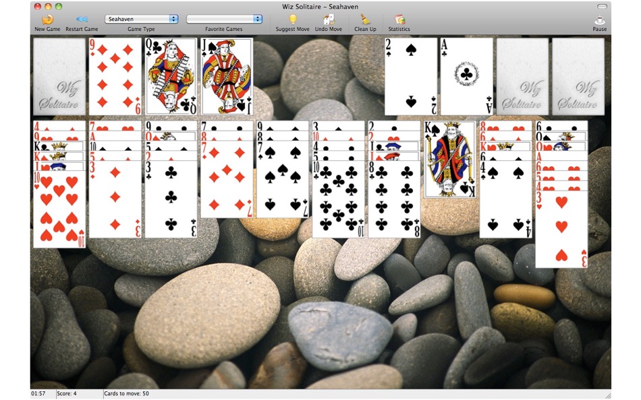
Task: Select the 9 of diamonds in free cell
Action: pyautogui.click(x=115, y=76)
